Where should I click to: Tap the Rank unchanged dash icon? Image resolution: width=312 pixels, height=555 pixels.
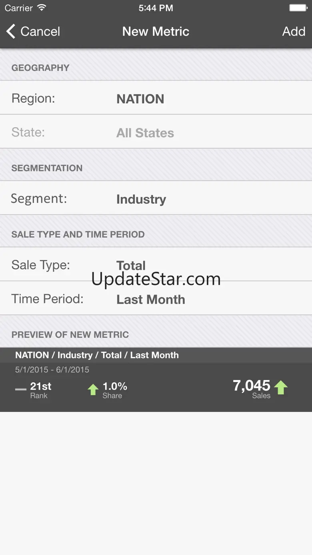coord(20,389)
